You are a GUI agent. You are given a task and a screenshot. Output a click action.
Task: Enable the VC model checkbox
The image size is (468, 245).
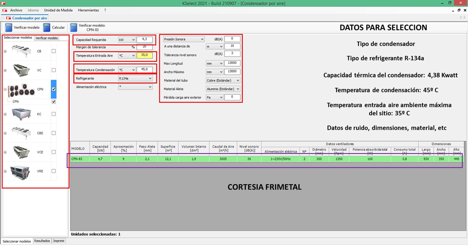pyautogui.click(x=54, y=70)
